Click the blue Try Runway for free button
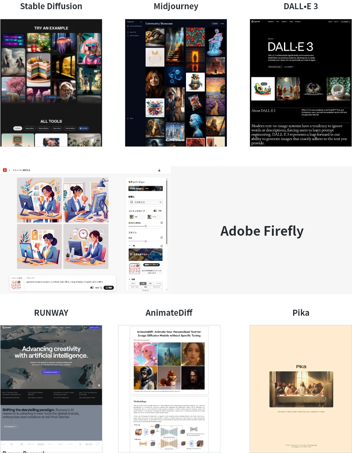The width and height of the screenshot is (352, 453). 51,373
